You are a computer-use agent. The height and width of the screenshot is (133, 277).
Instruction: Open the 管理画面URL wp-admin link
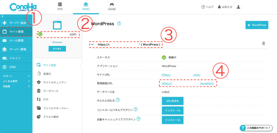pos(189,83)
